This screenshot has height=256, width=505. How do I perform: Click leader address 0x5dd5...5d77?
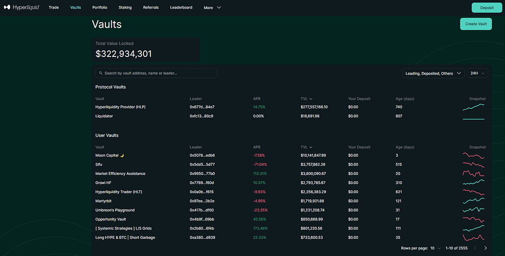(x=202, y=164)
